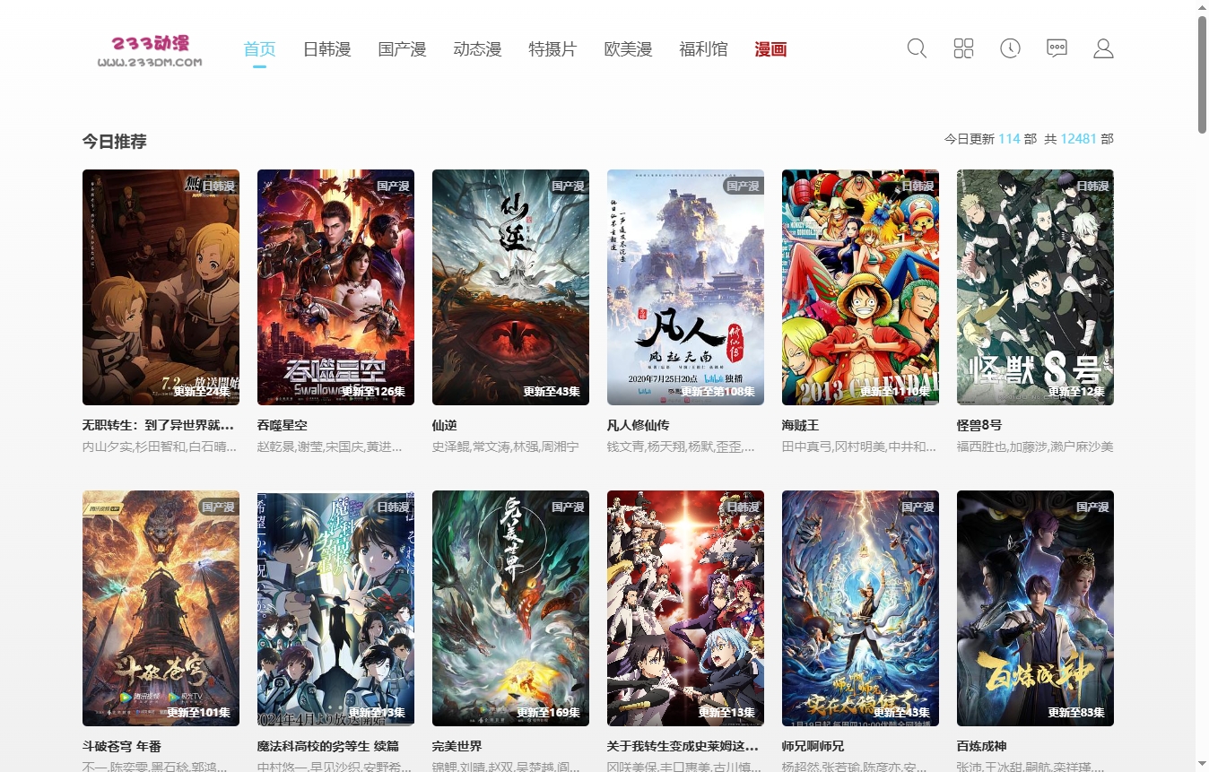
Task: Click the page vertical scrollbar thumb
Action: (x=1202, y=74)
